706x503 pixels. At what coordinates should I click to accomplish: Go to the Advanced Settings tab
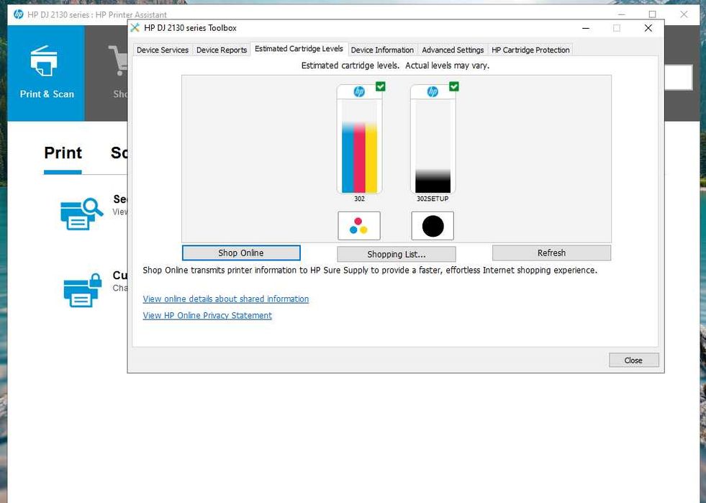coord(453,50)
